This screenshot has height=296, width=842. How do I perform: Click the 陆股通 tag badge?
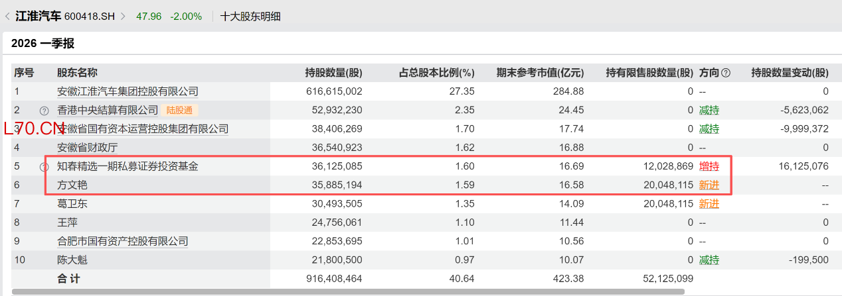181,110
